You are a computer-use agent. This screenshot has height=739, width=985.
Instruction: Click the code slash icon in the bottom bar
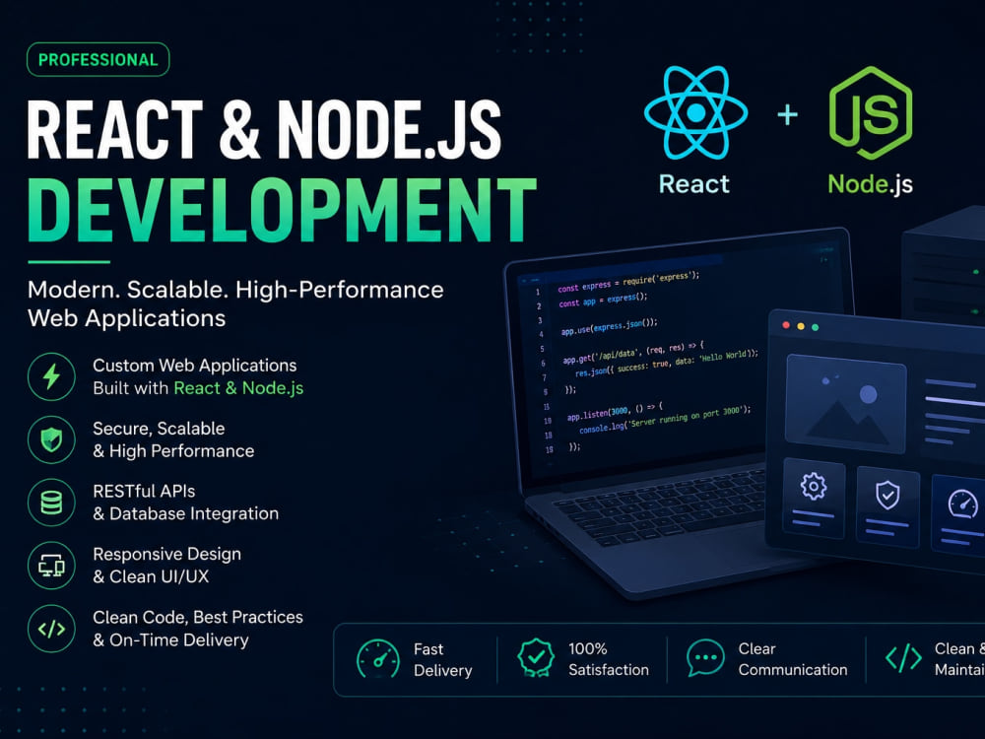pos(903,658)
